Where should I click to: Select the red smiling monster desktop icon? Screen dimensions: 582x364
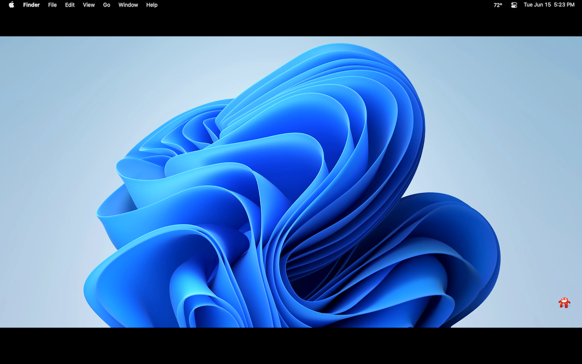tap(564, 303)
